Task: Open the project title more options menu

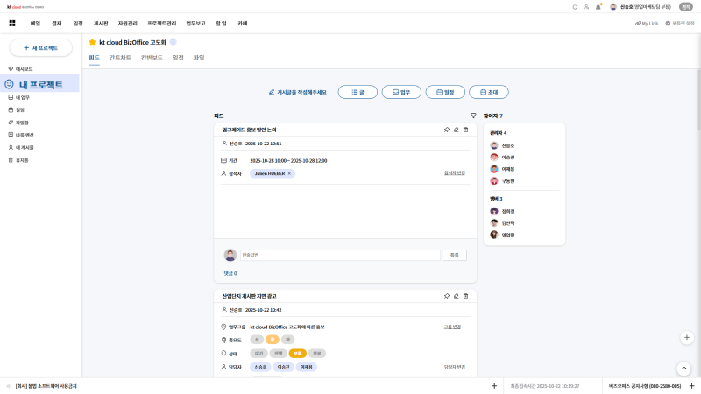Action: 173,42
